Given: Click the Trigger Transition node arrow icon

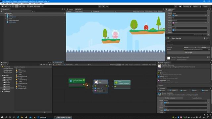Looking at the screenshot, I should (x=116, y=82).
